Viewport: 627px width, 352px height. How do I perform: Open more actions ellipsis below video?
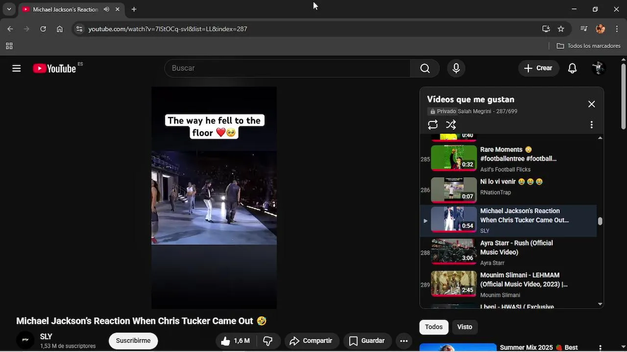pyautogui.click(x=404, y=341)
